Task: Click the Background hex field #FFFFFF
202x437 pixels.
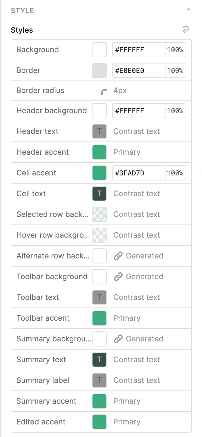Action: point(138,50)
